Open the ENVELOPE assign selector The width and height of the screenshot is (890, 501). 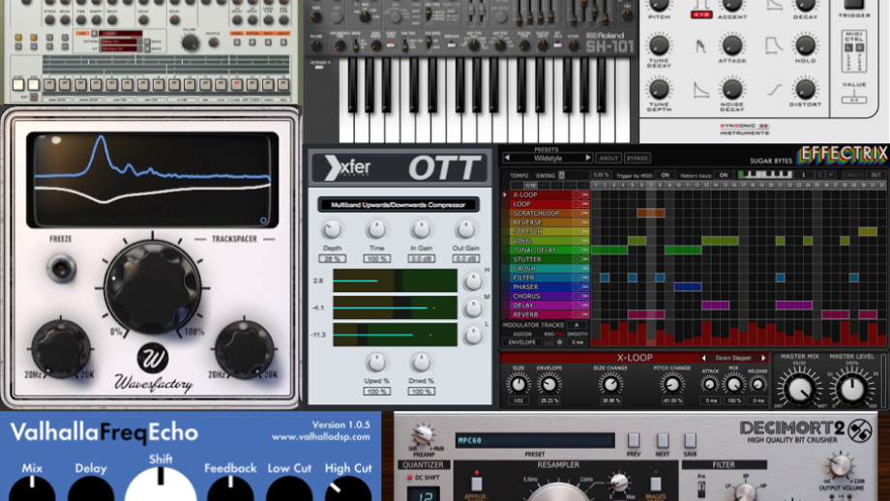click(x=521, y=342)
